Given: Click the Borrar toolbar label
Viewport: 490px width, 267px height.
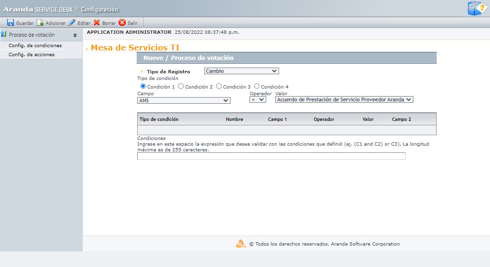Looking at the screenshot, I should coord(109,23).
